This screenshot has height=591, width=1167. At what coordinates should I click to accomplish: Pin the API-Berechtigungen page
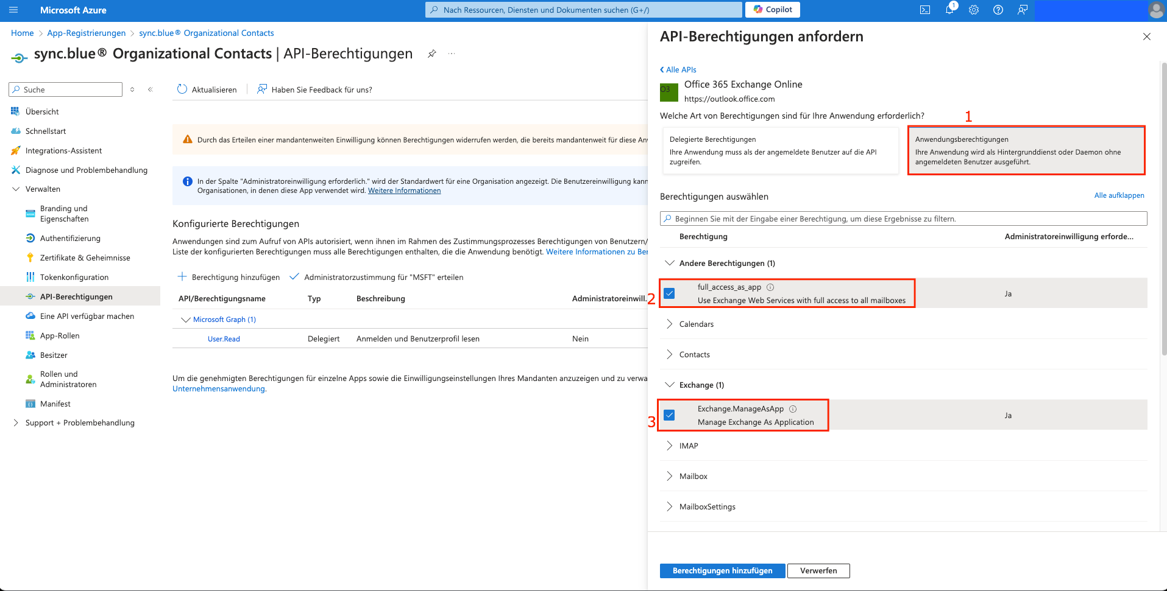coord(431,54)
